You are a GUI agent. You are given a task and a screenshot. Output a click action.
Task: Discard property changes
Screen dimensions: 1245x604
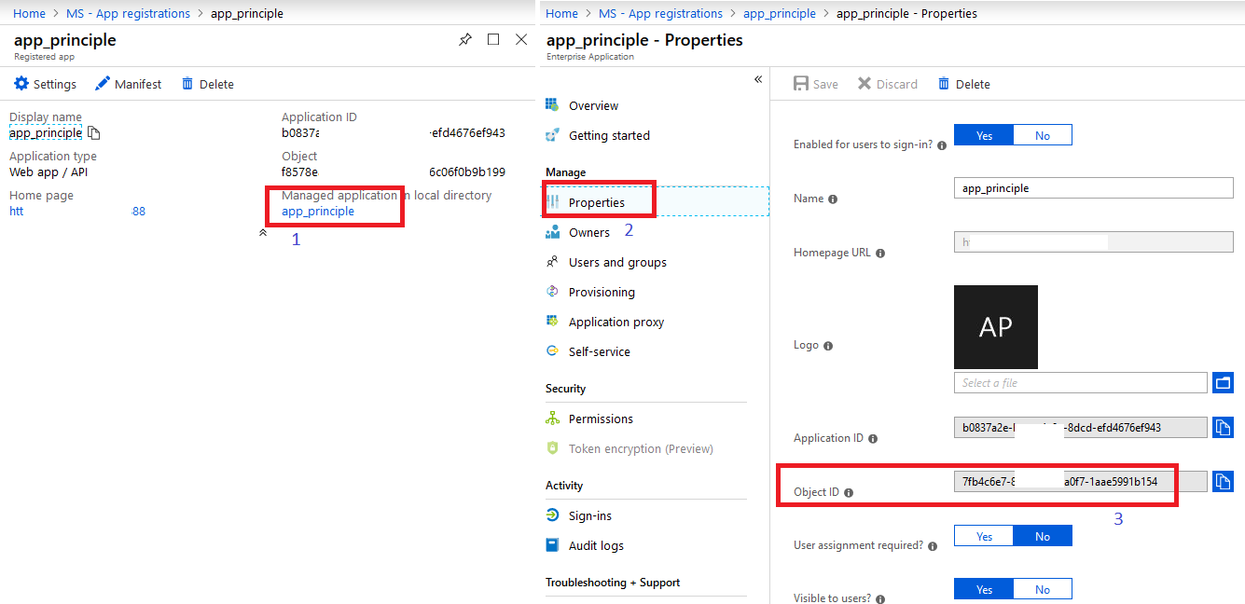click(888, 84)
